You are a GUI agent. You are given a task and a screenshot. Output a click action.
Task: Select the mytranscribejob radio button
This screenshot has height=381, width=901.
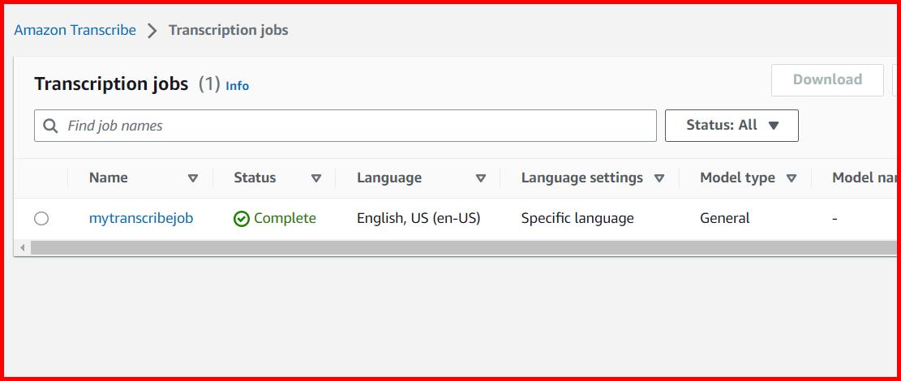(41, 218)
